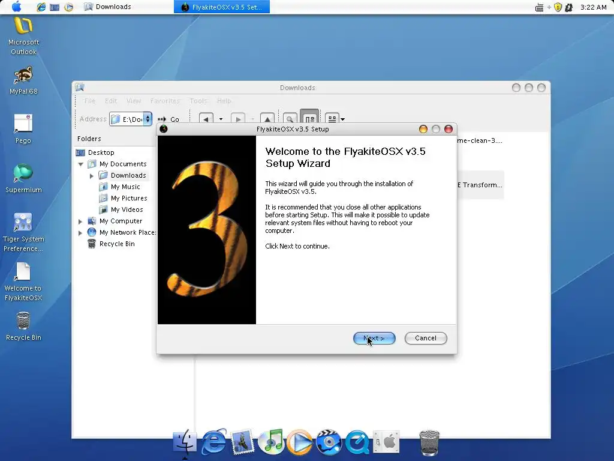Image resolution: width=614 pixels, height=461 pixels.
Task: Select Desktop in the Folders tree
Action: click(x=101, y=152)
